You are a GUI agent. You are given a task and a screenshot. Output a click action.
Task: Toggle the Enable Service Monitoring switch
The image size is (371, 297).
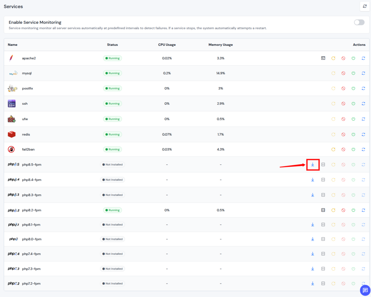coord(359,22)
